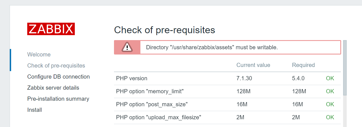Click PHP option "memory_limit" row label

click(x=150, y=91)
